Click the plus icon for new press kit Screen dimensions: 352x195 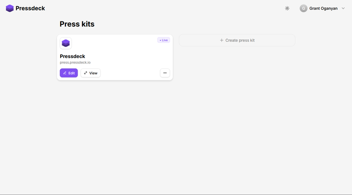point(221,40)
